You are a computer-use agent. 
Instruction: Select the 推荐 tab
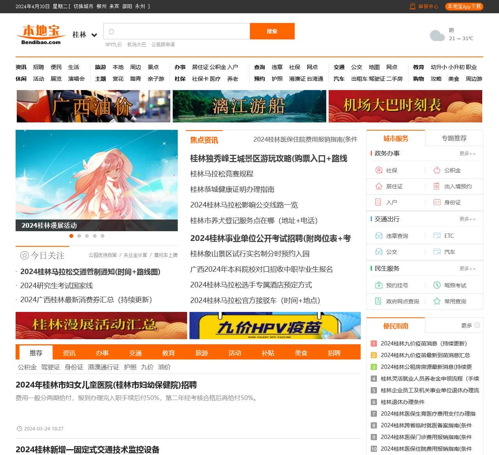tap(36, 353)
